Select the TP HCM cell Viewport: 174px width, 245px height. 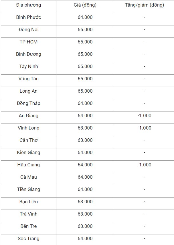(x=29, y=42)
